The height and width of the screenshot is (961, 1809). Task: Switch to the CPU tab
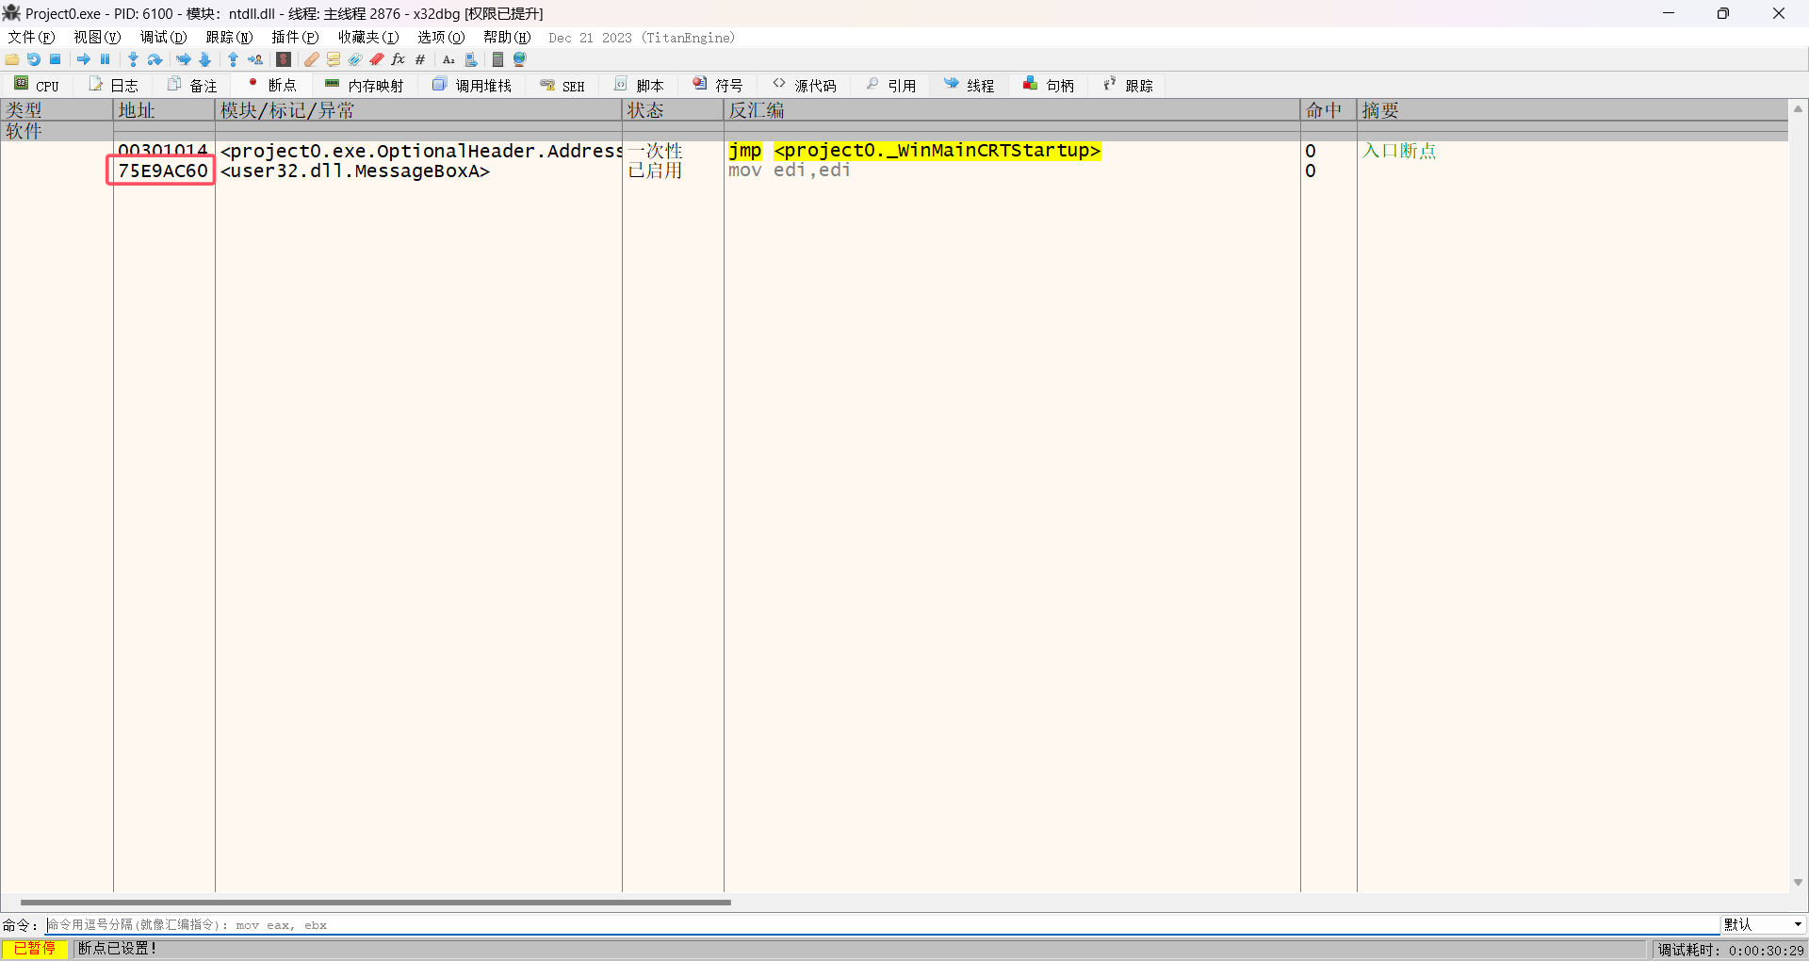tap(37, 85)
